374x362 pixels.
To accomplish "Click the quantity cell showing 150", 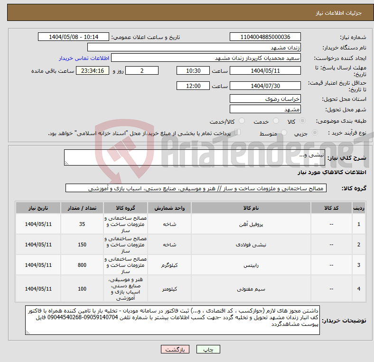I will [82, 245].
